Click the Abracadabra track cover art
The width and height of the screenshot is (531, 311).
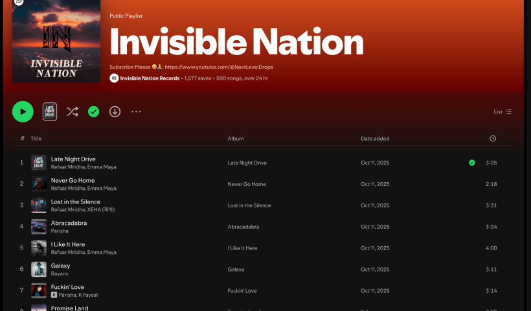click(x=39, y=227)
